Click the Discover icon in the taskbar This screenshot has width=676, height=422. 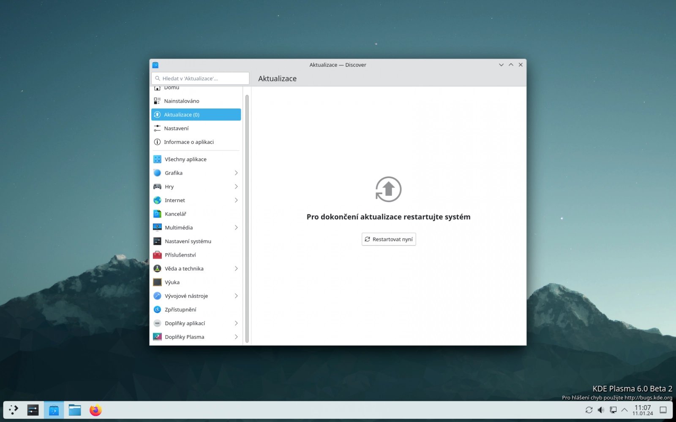point(54,410)
